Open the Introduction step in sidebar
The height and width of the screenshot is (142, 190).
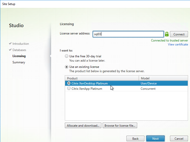coord(21,44)
